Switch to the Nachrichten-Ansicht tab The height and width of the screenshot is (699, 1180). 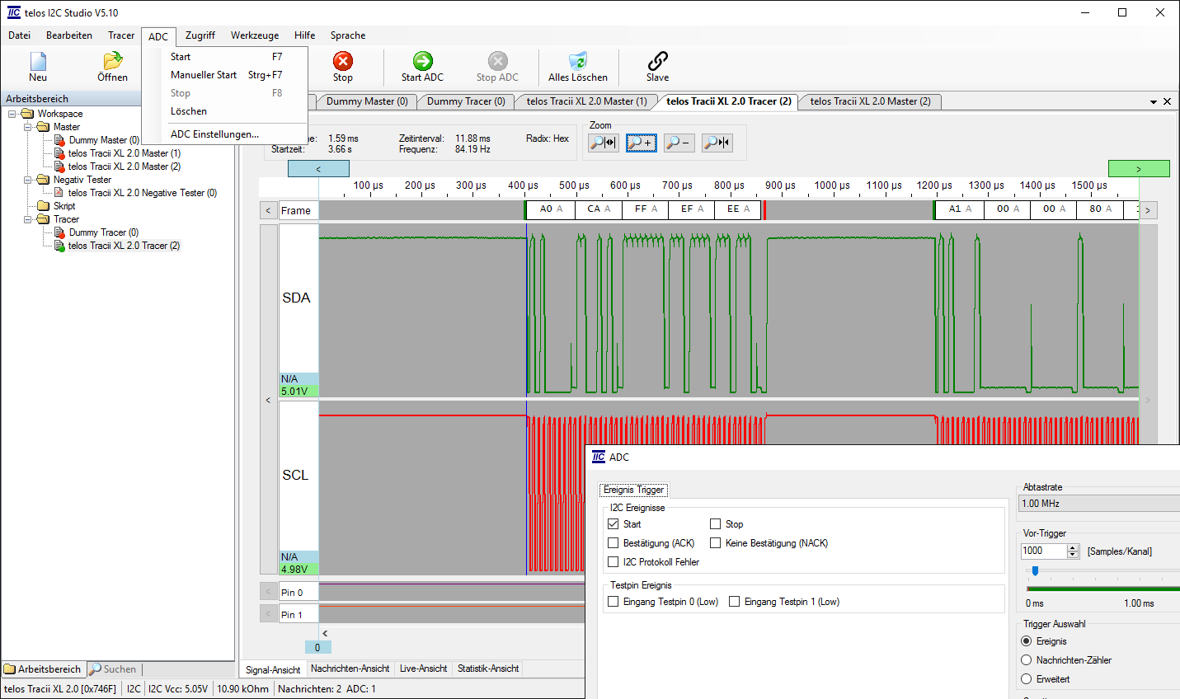tap(350, 669)
